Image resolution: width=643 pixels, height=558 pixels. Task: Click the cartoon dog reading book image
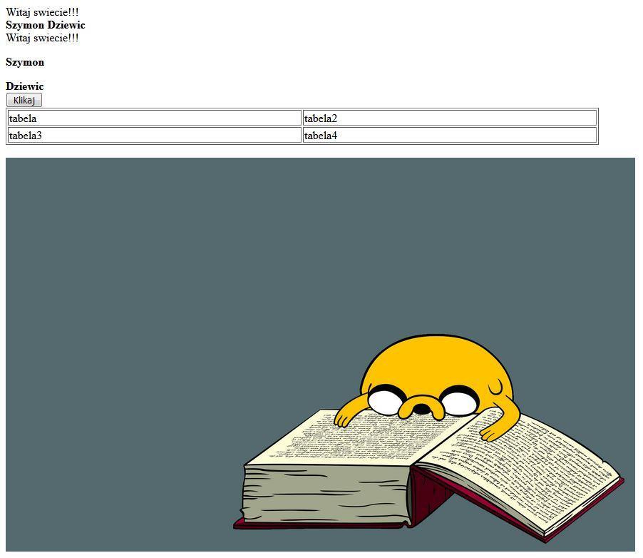(320, 355)
